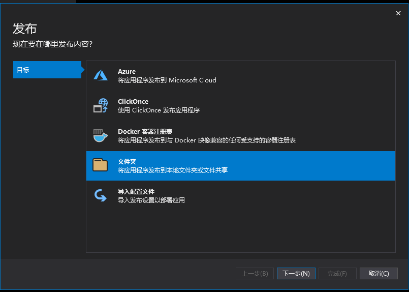Close the 发布 dialog

(x=398, y=13)
